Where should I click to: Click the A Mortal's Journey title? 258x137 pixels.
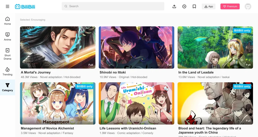point(36,73)
